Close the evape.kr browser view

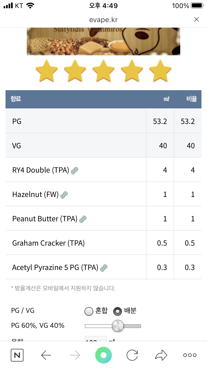click(197, 19)
